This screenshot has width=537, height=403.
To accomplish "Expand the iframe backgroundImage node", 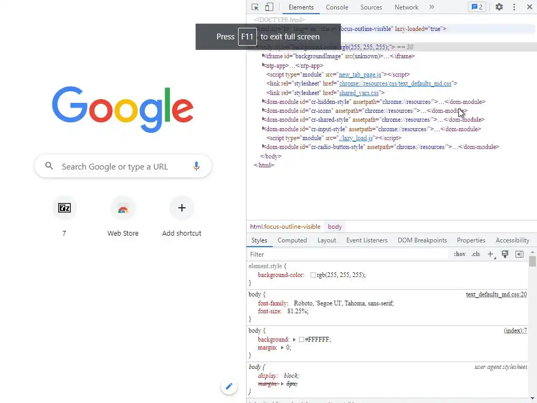I will [x=264, y=56].
